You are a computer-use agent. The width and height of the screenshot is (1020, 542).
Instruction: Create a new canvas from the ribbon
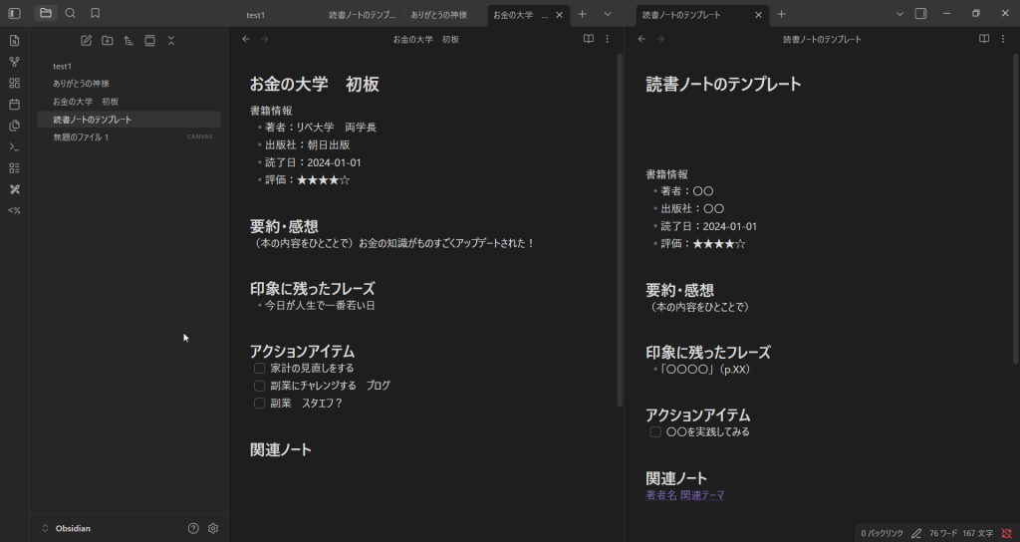click(x=14, y=84)
